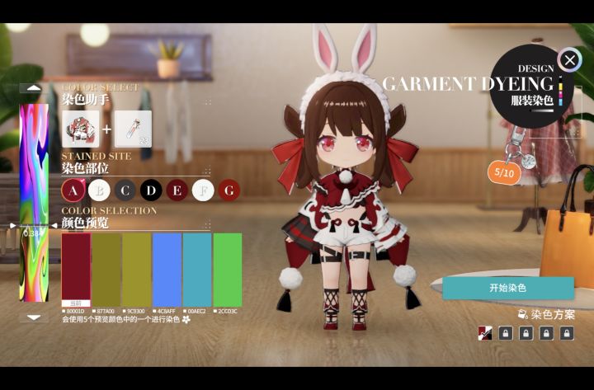
Task: Click the 颜色预览 panel grip dots
Action: click(208, 225)
